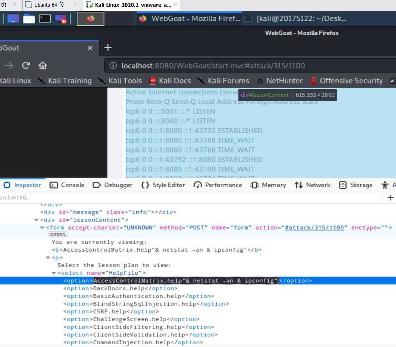The image size is (396, 347).
Task: Collapse the form element node
Action: click(x=42, y=228)
